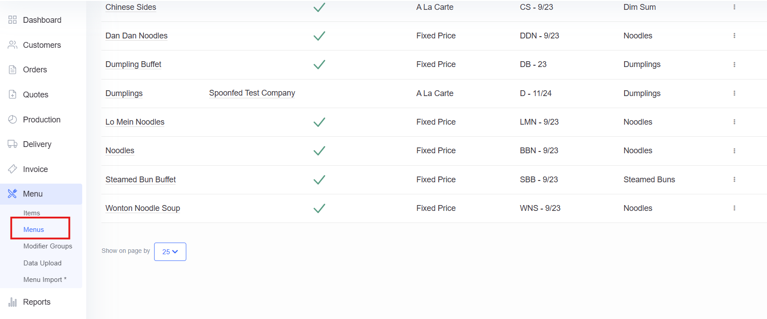
Task: Collapse the Menu section in the sidebar
Action: [41, 194]
